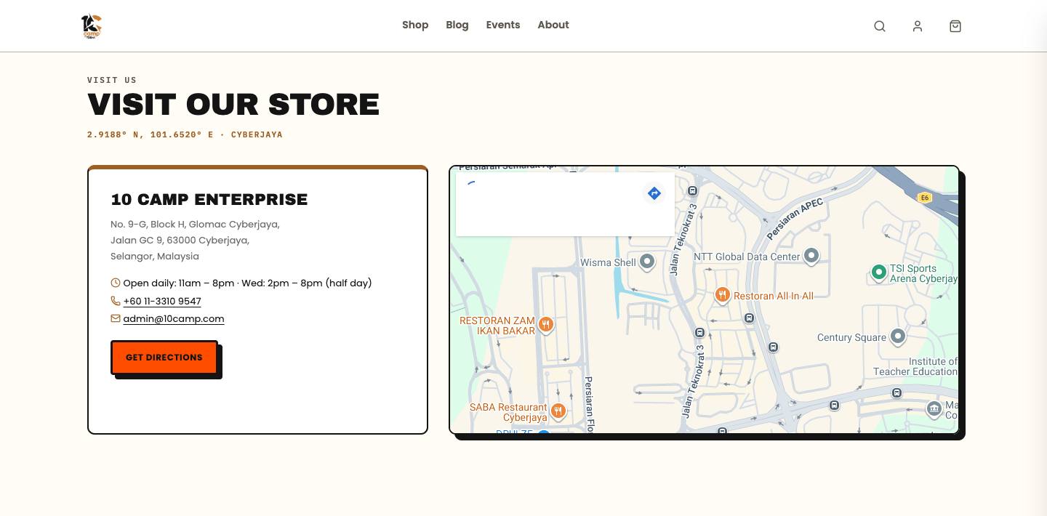Screen dimensions: 1047x516
Task: Go to the Shop menu
Action: (415, 25)
